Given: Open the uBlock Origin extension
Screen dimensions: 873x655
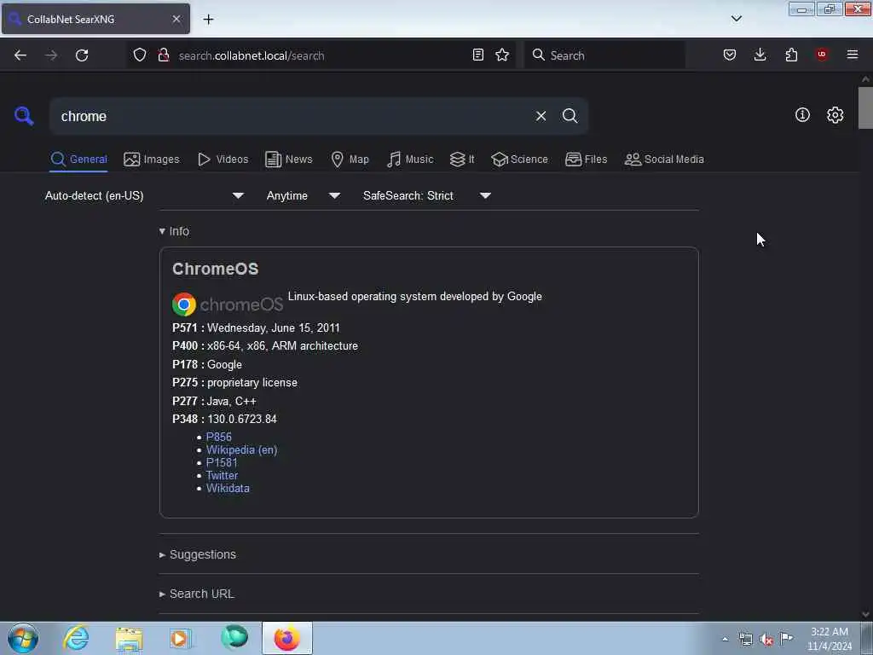Looking at the screenshot, I should (822, 55).
